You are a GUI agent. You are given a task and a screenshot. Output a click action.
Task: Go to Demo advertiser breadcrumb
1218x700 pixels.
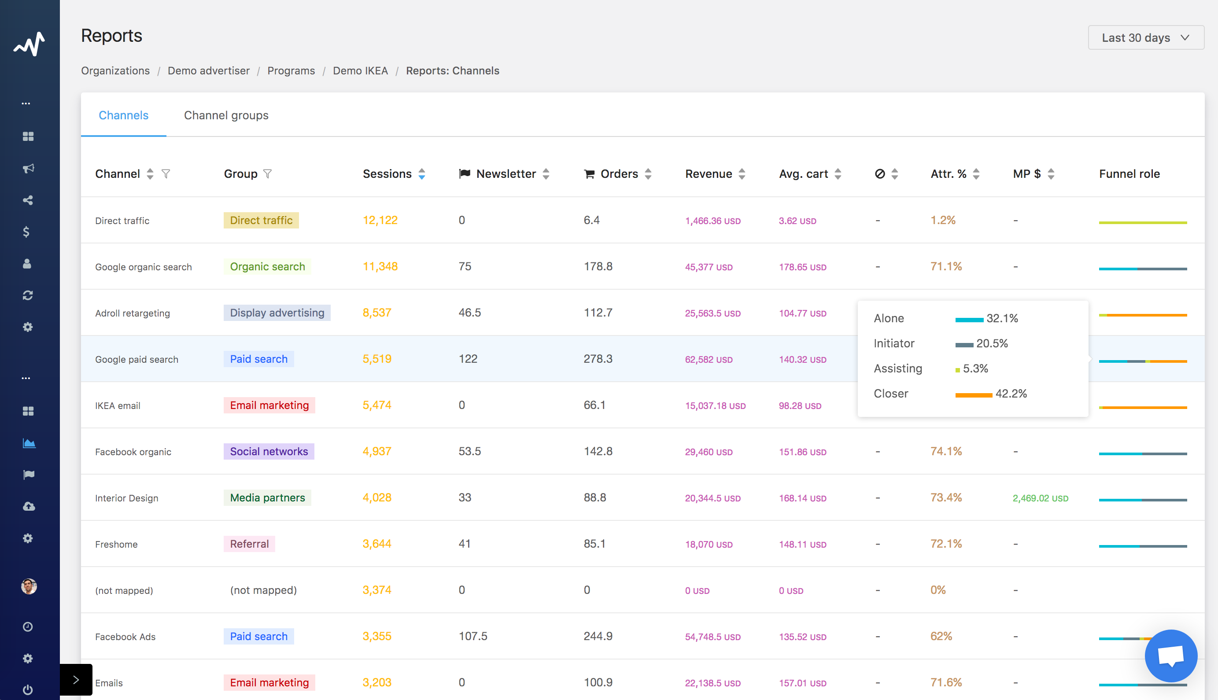click(x=209, y=71)
